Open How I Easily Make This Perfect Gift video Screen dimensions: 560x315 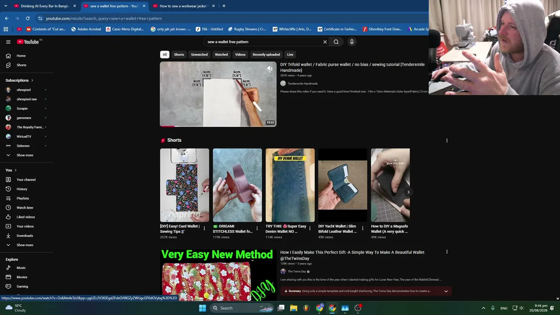(x=353, y=255)
